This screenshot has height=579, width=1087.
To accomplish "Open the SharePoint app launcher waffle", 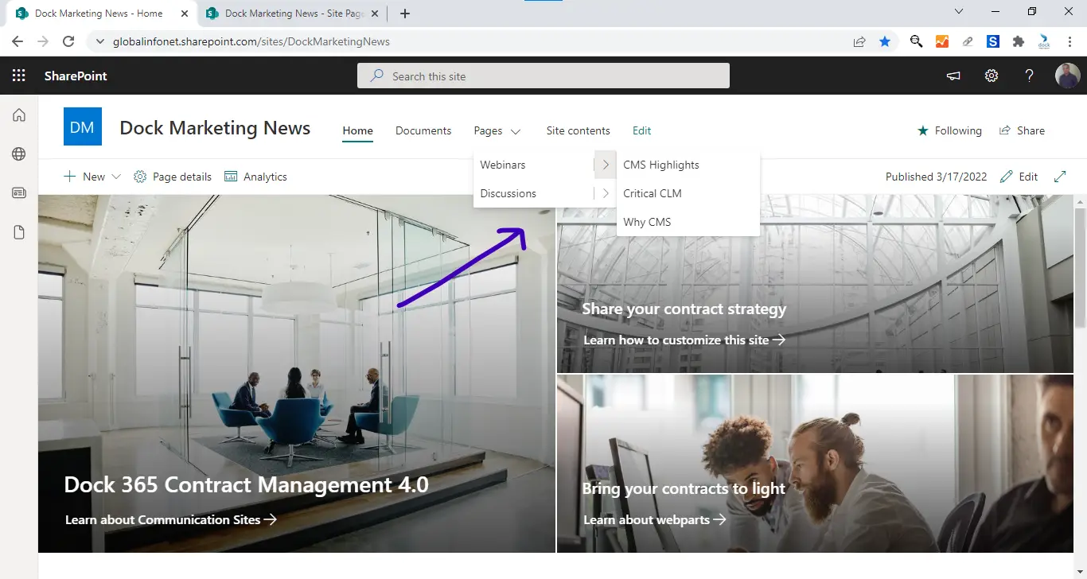I will tap(19, 76).
